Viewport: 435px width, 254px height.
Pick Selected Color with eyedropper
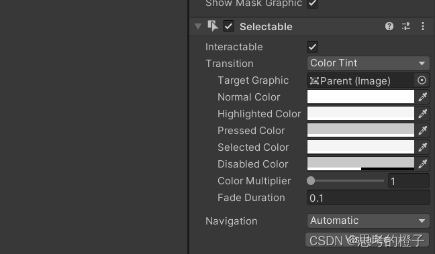pos(422,147)
